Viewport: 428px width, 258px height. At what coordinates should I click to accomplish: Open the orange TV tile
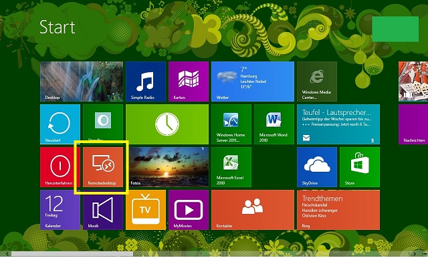146,210
